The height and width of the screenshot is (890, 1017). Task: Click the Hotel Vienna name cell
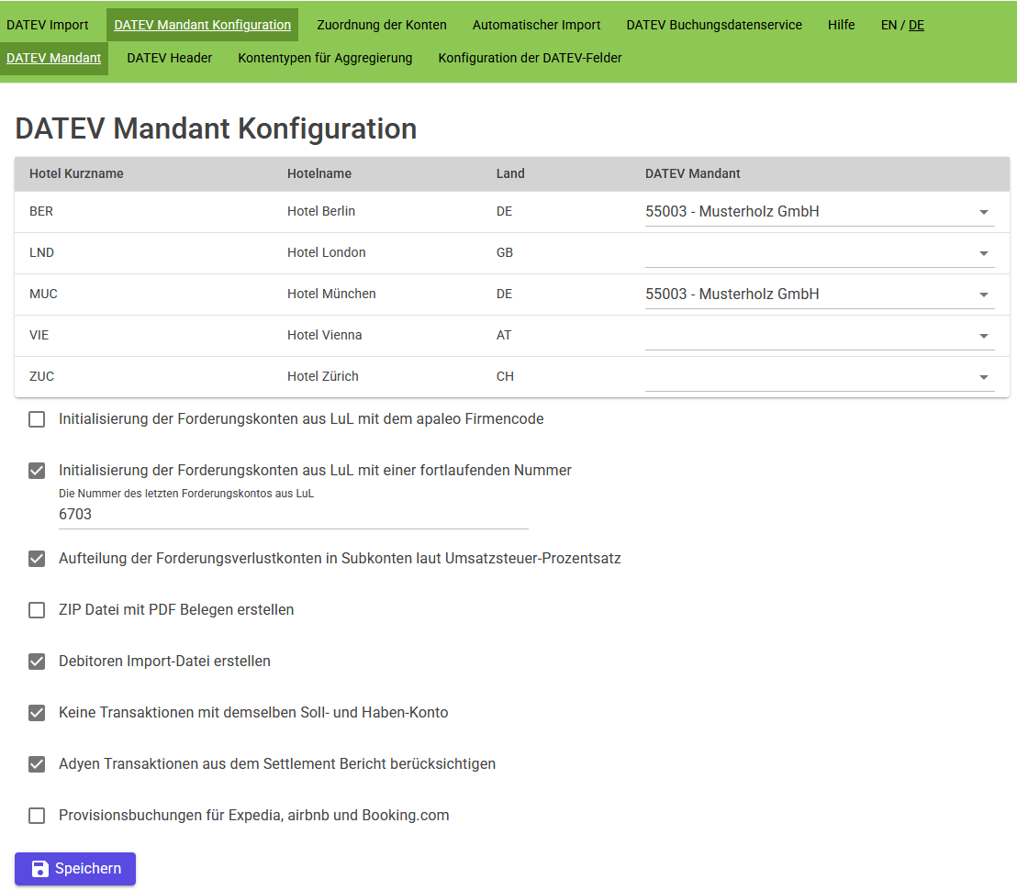(x=324, y=335)
